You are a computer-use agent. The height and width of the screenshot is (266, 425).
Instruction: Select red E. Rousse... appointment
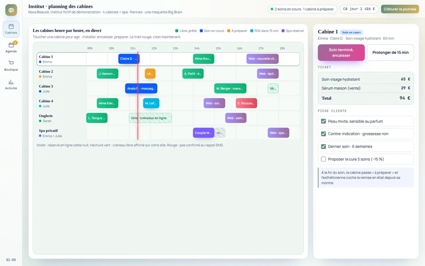(x=246, y=103)
